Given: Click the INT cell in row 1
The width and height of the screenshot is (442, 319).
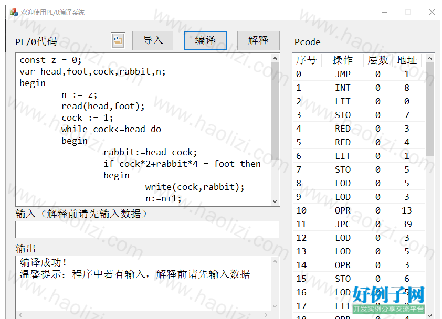Looking at the screenshot, I should point(343,88).
